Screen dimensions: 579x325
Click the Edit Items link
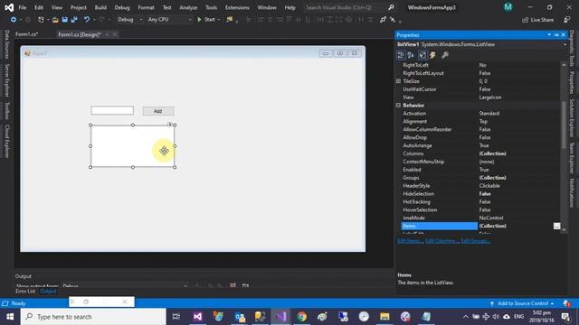click(x=410, y=241)
